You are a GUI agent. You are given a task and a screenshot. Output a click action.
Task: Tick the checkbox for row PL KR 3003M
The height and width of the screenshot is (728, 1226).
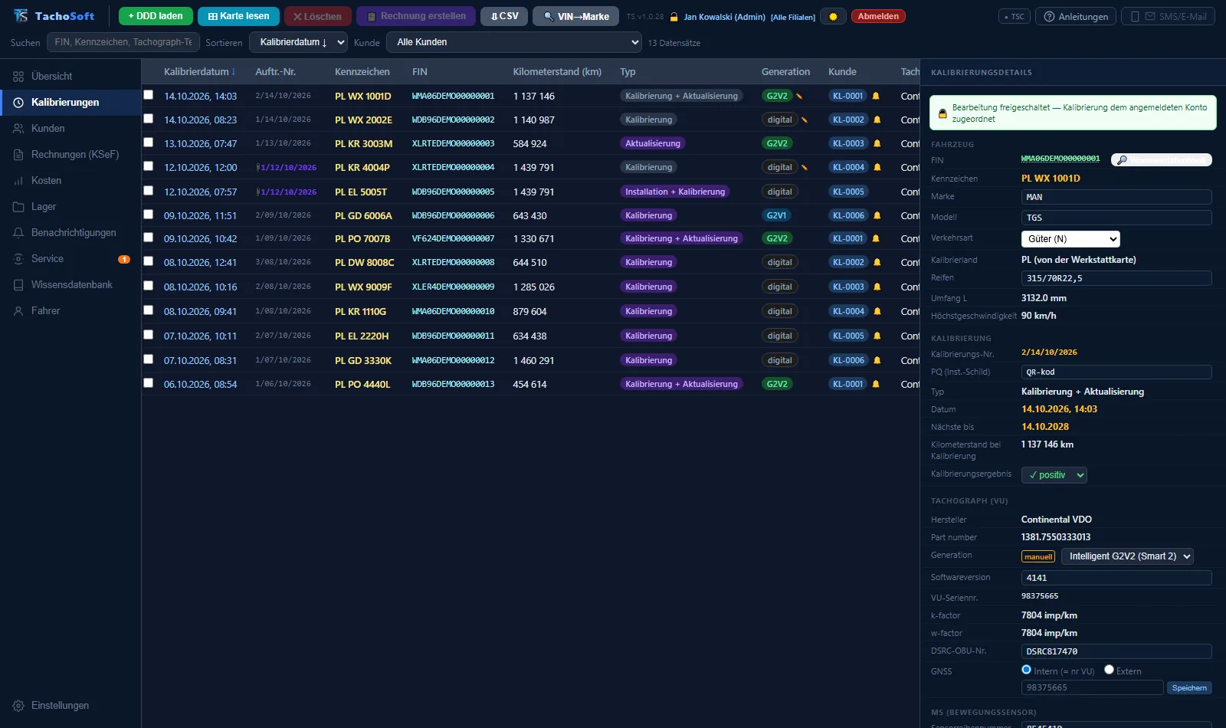pos(149,143)
